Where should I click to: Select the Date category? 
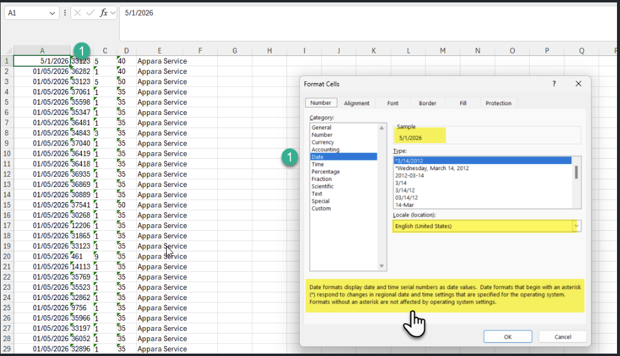point(344,157)
